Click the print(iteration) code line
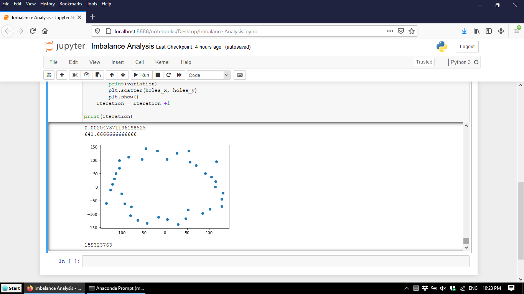 pyautogui.click(x=108, y=116)
